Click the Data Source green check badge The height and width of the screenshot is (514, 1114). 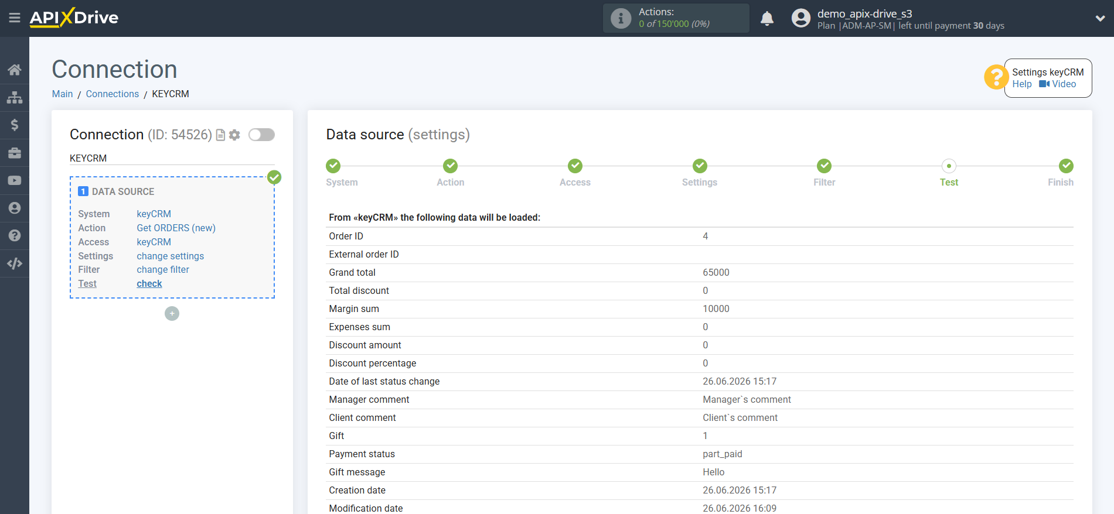[274, 177]
